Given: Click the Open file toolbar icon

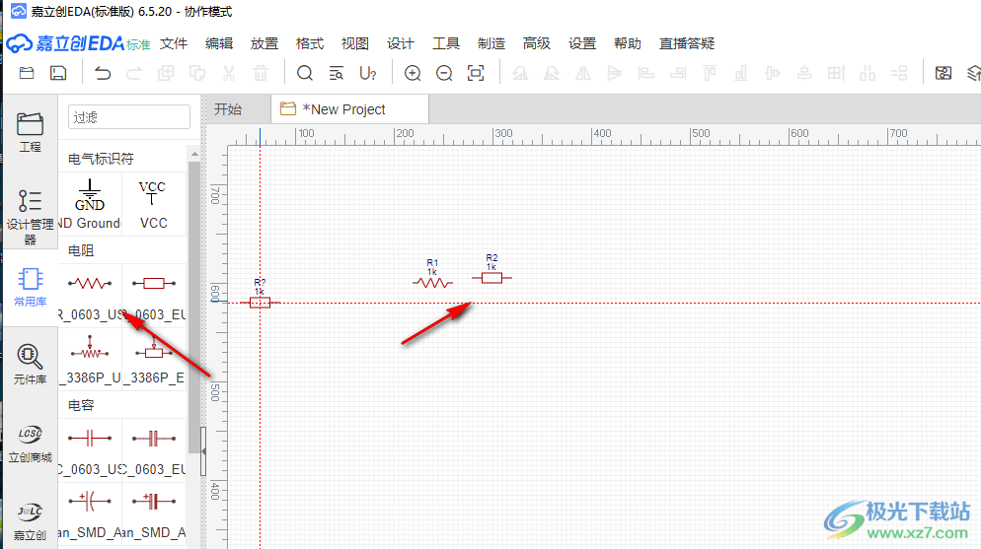Looking at the screenshot, I should (27, 73).
